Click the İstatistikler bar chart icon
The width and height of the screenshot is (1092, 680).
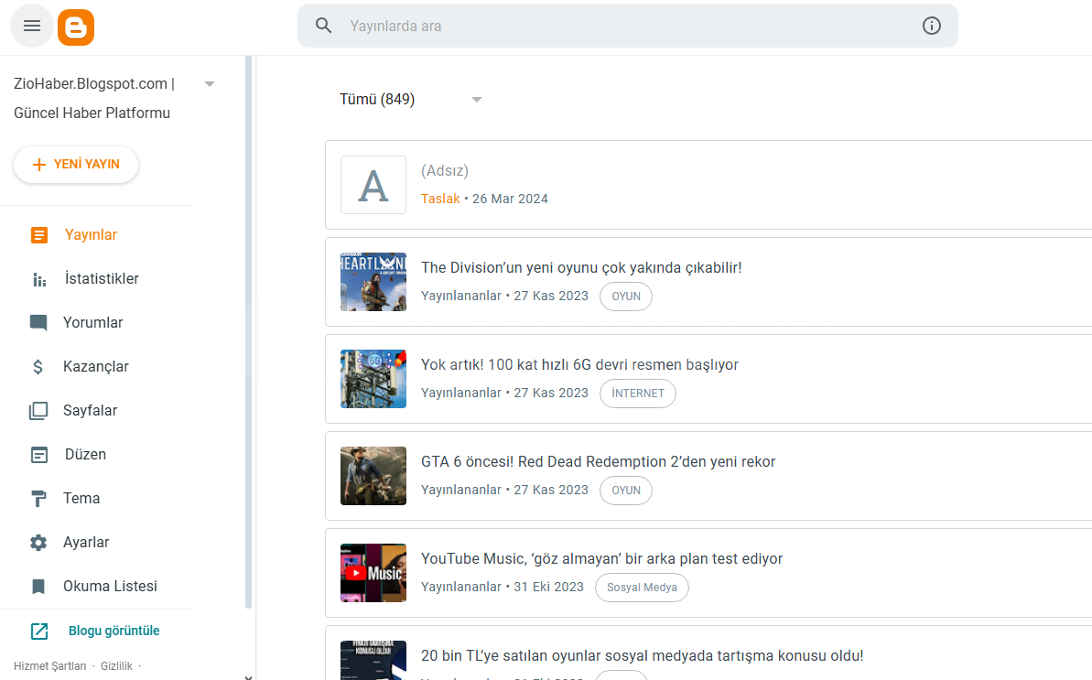39,279
